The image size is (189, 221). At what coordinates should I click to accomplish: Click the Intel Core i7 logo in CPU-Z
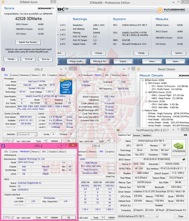point(66,87)
